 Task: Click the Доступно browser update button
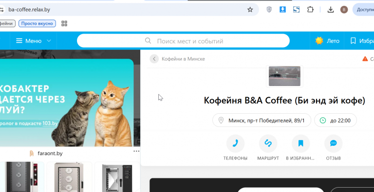pyautogui.click(x=363, y=10)
